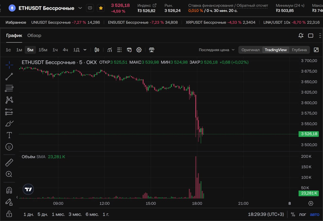Viewport: 323px width, 221px height.
Task: Set the date range to 5 дн.
Action: (43, 214)
